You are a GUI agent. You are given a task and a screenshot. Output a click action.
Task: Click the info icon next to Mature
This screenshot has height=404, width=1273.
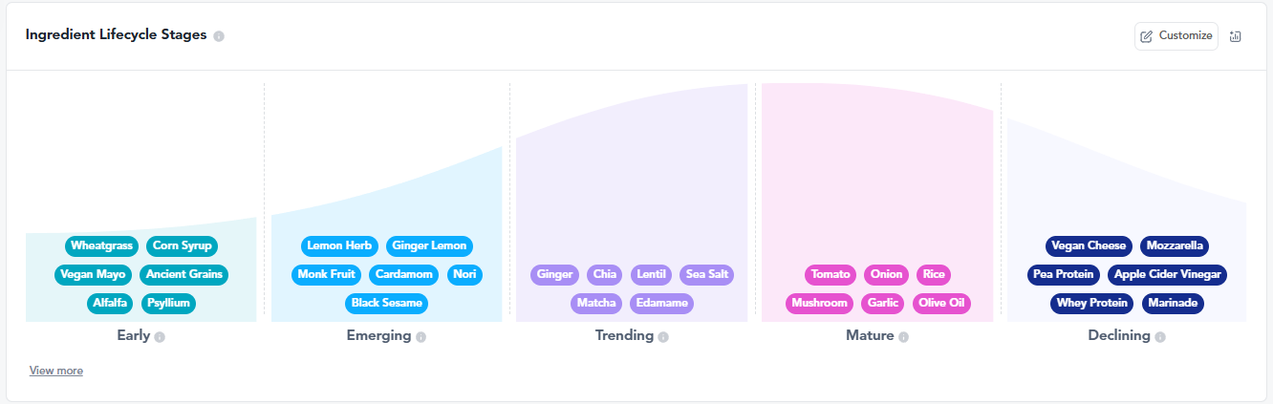pyautogui.click(x=903, y=336)
